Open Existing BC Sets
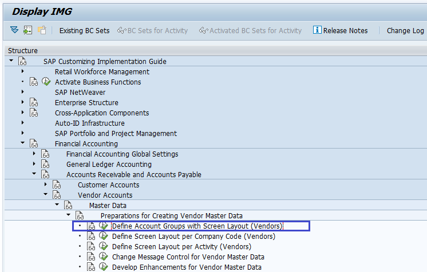The width and height of the screenshot is (427, 272). [x=84, y=31]
